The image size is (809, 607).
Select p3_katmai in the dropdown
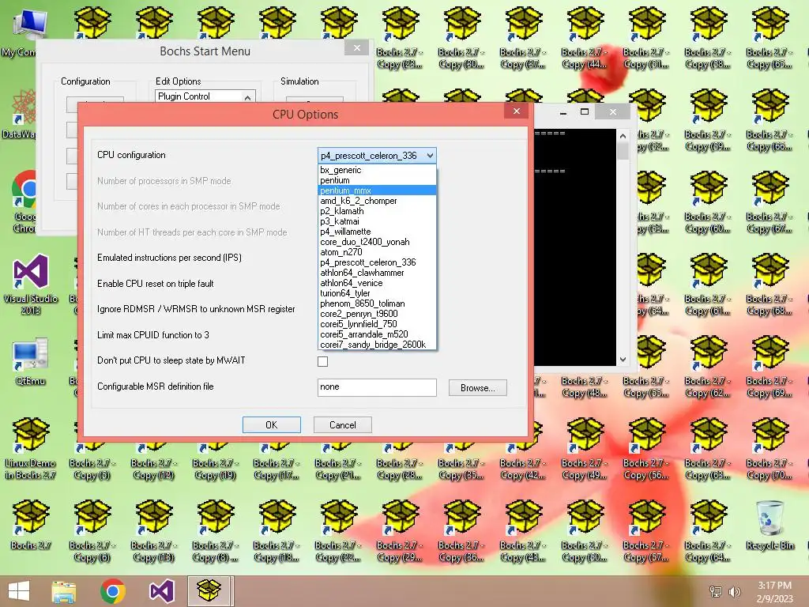pos(377,221)
